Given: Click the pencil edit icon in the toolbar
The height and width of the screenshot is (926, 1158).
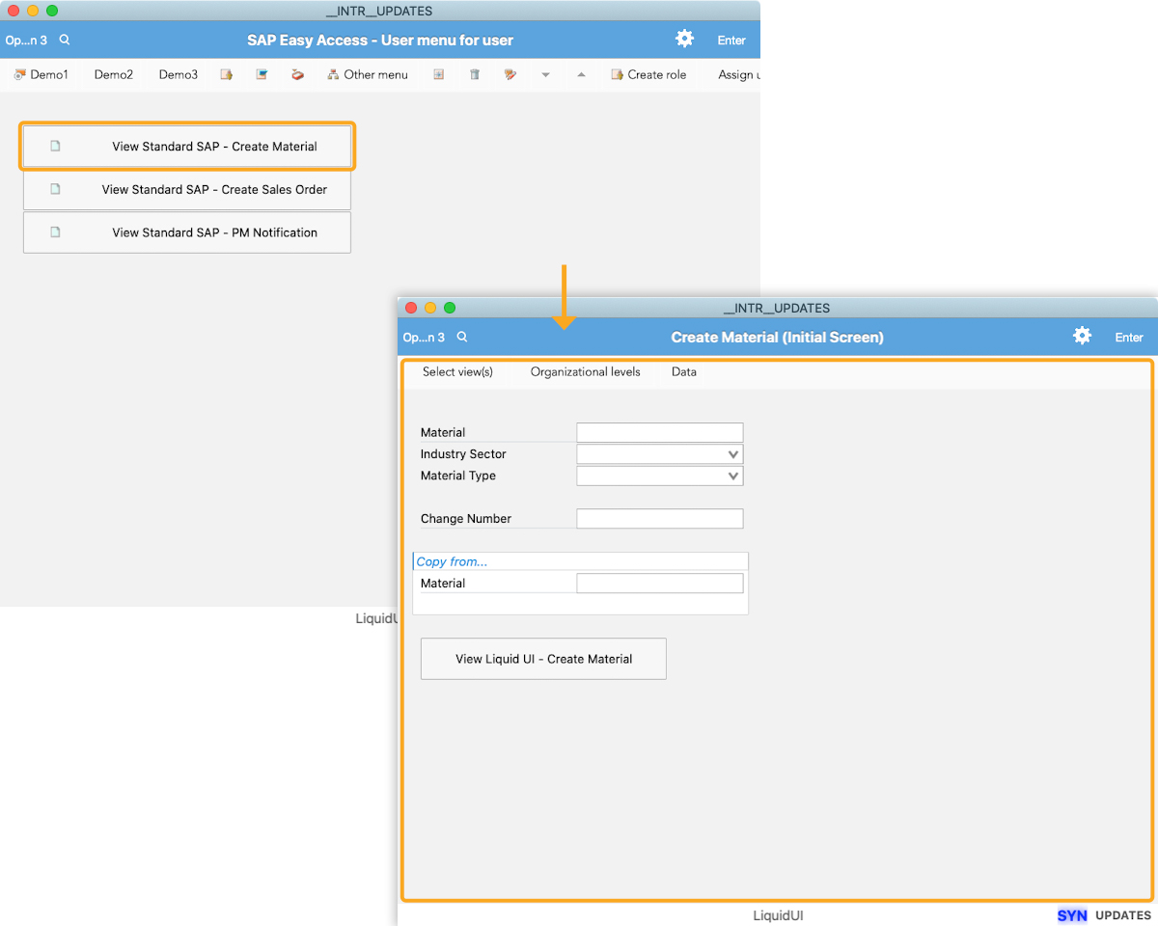Looking at the screenshot, I should [x=510, y=74].
